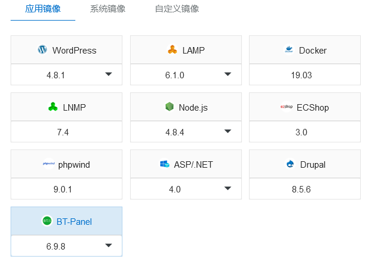
Task: Expand the LAMP 6.1.0 version dropdown
Action: [228, 74]
